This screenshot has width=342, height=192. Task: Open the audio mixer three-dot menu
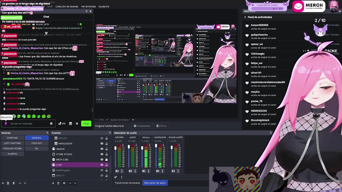tap(122, 177)
